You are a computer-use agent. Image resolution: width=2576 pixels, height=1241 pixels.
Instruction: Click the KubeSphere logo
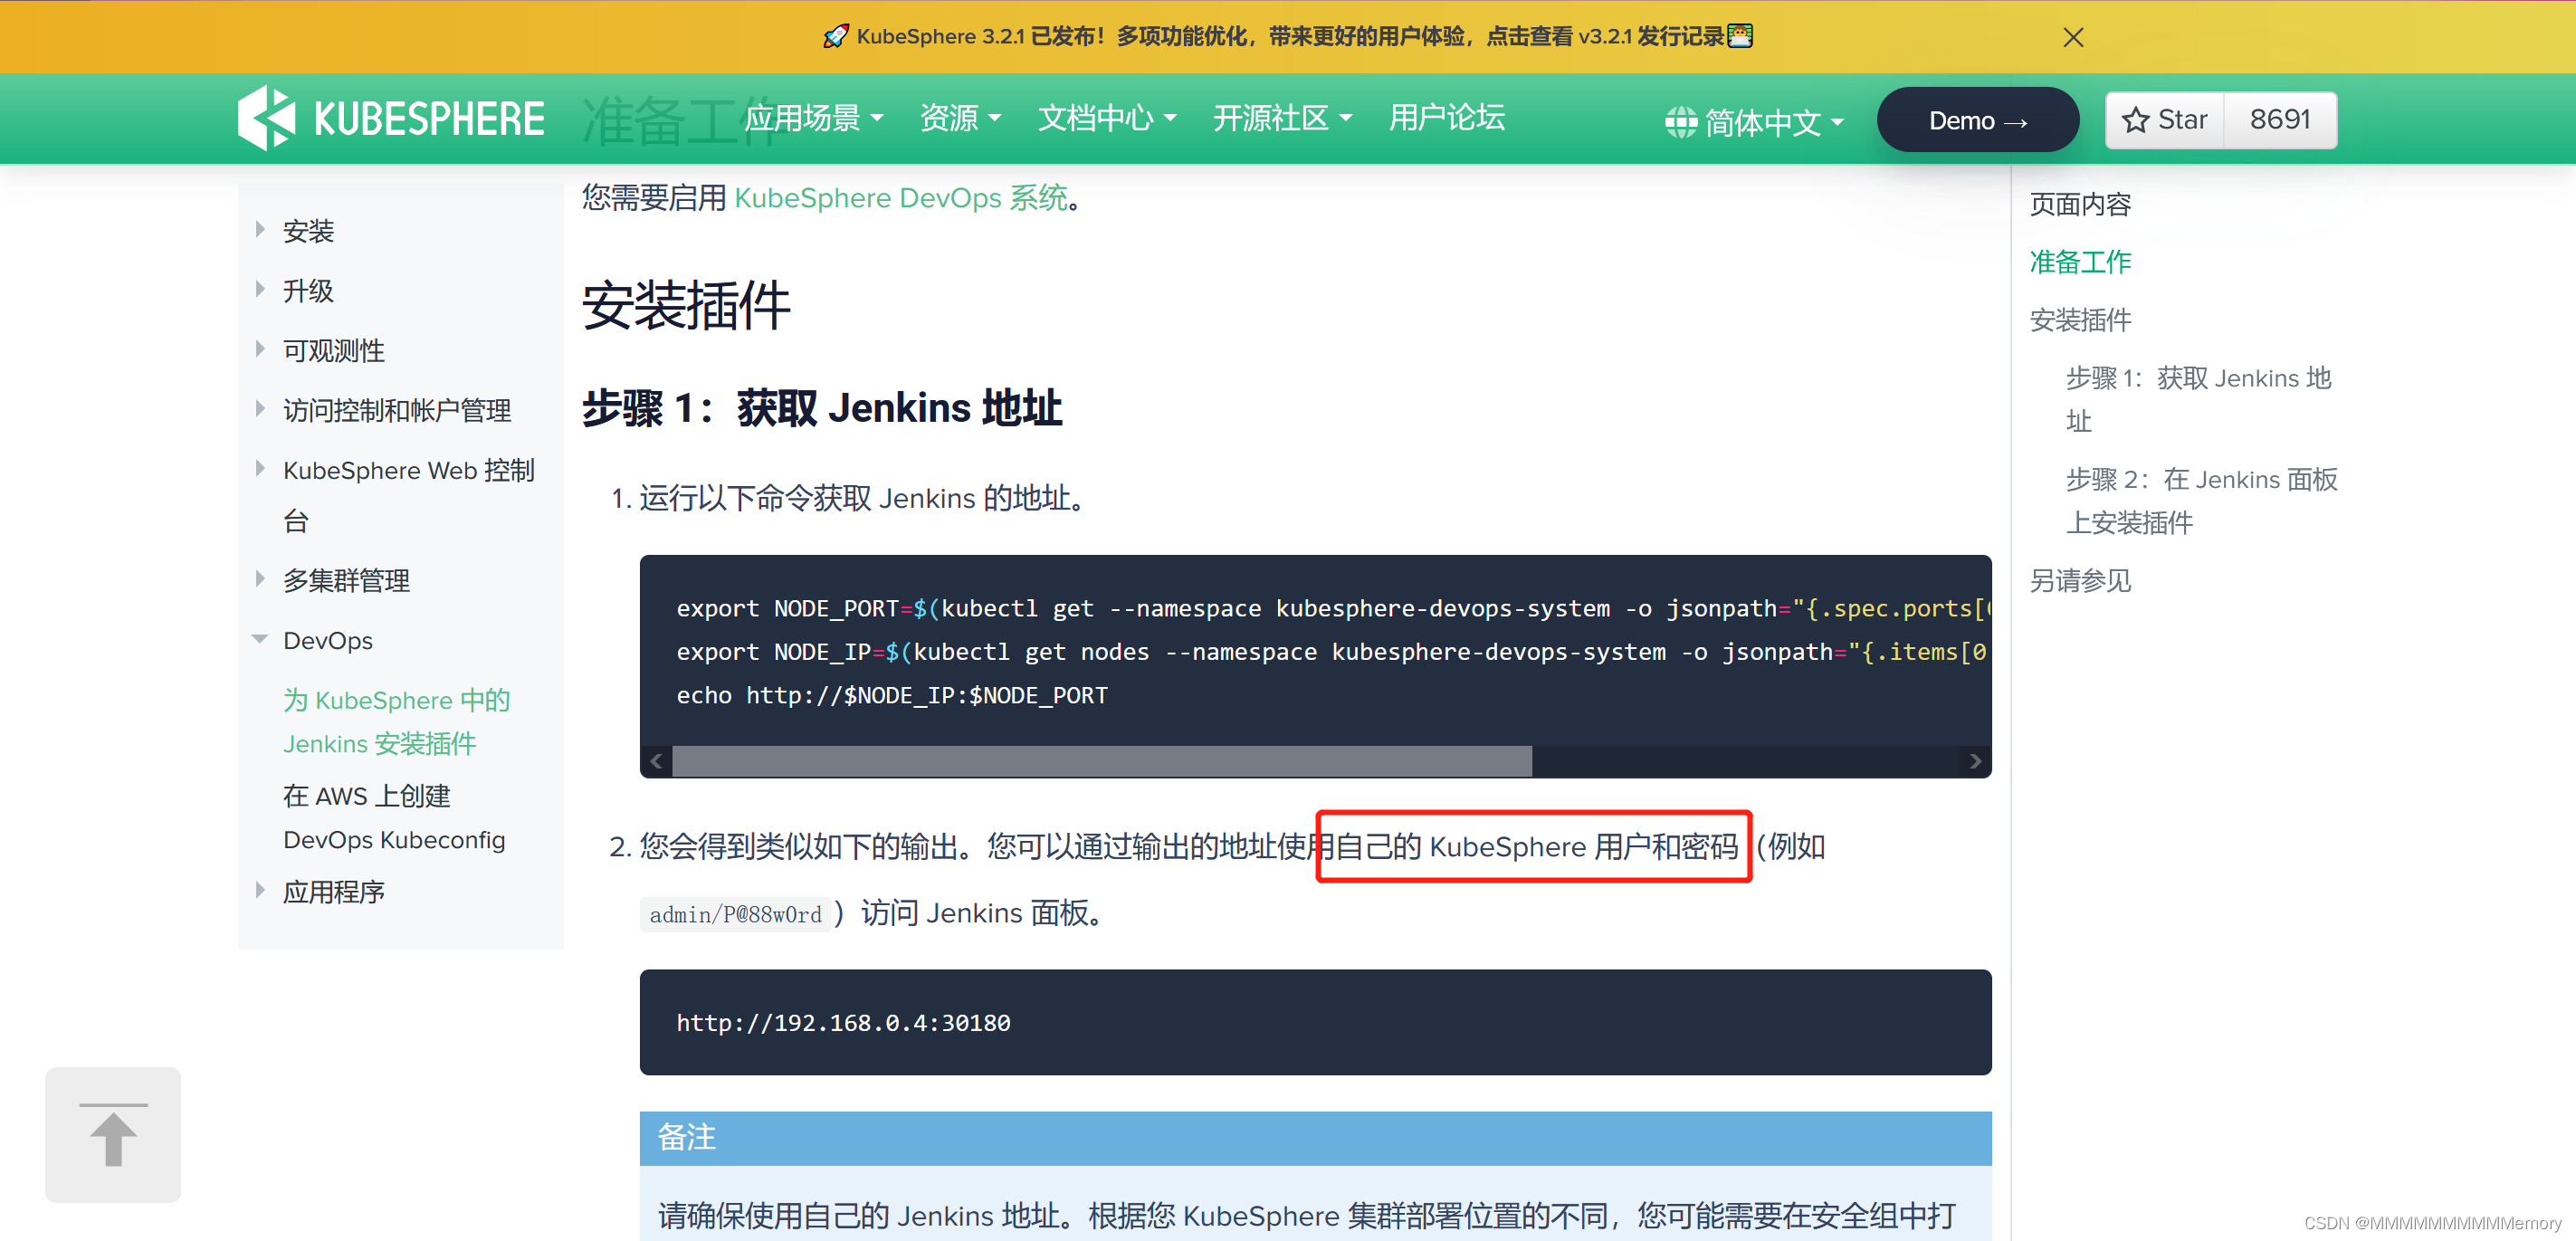391,118
